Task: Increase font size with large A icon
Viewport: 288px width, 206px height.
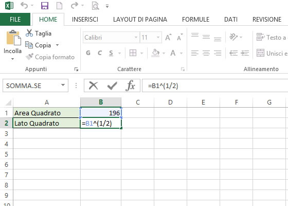Action: pyautogui.click(x=168, y=37)
